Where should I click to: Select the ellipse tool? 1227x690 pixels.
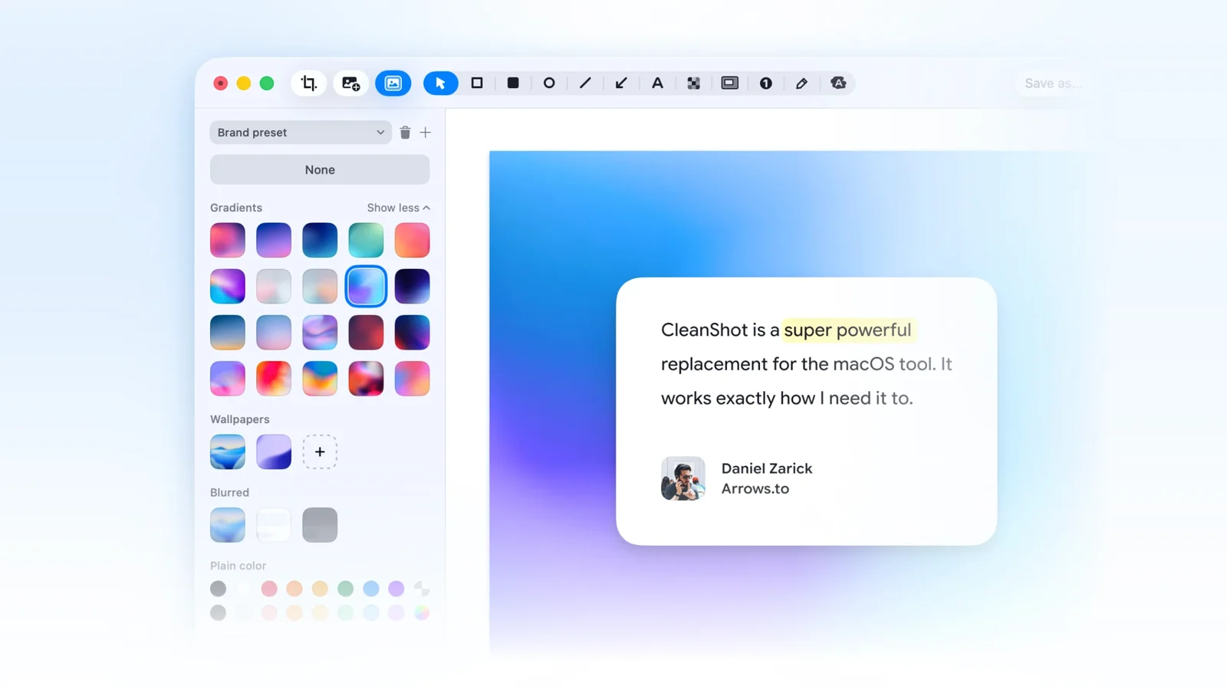(x=549, y=83)
